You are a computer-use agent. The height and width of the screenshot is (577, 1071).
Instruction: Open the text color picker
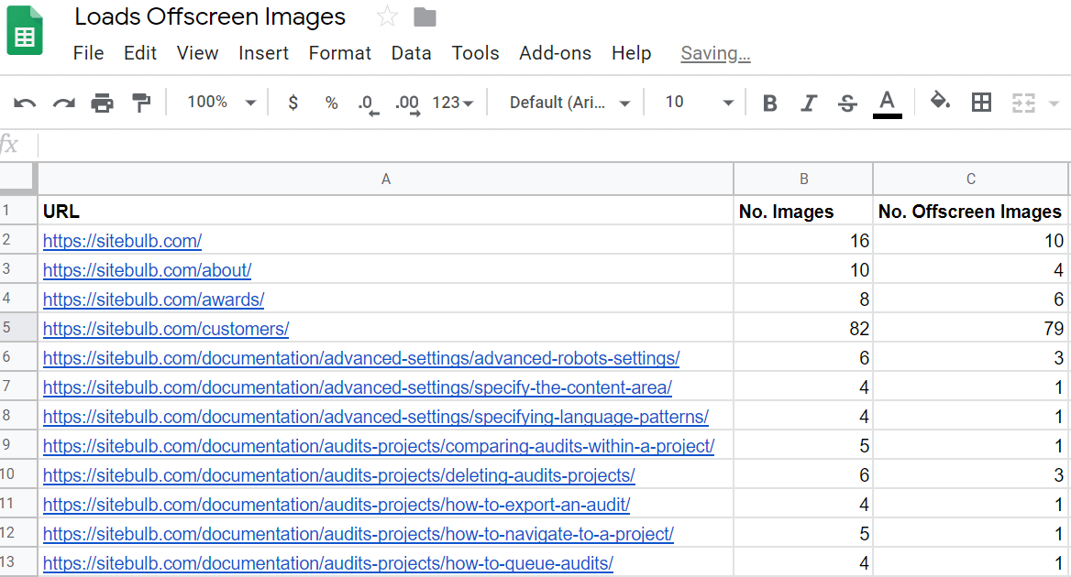[x=888, y=103]
